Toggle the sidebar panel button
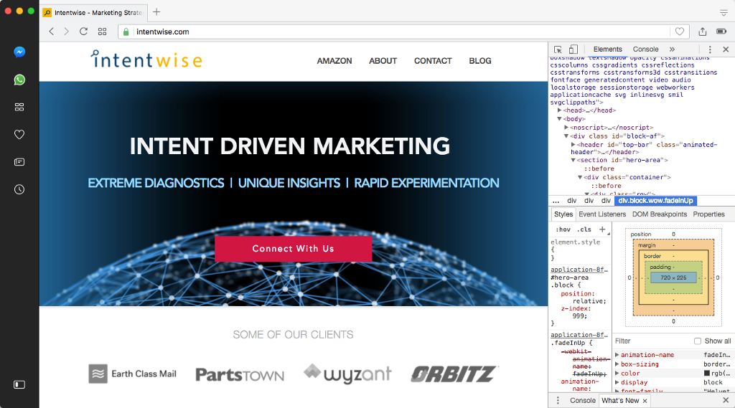This screenshot has height=408, width=735. coord(19,384)
